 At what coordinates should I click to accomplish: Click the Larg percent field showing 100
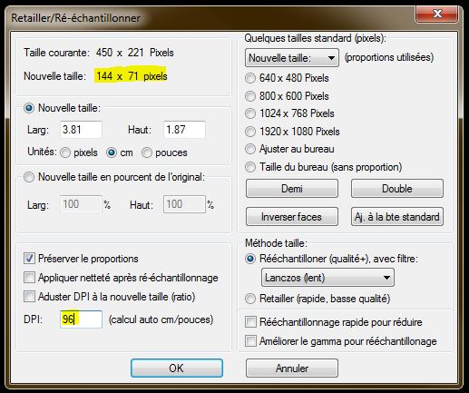(81, 204)
